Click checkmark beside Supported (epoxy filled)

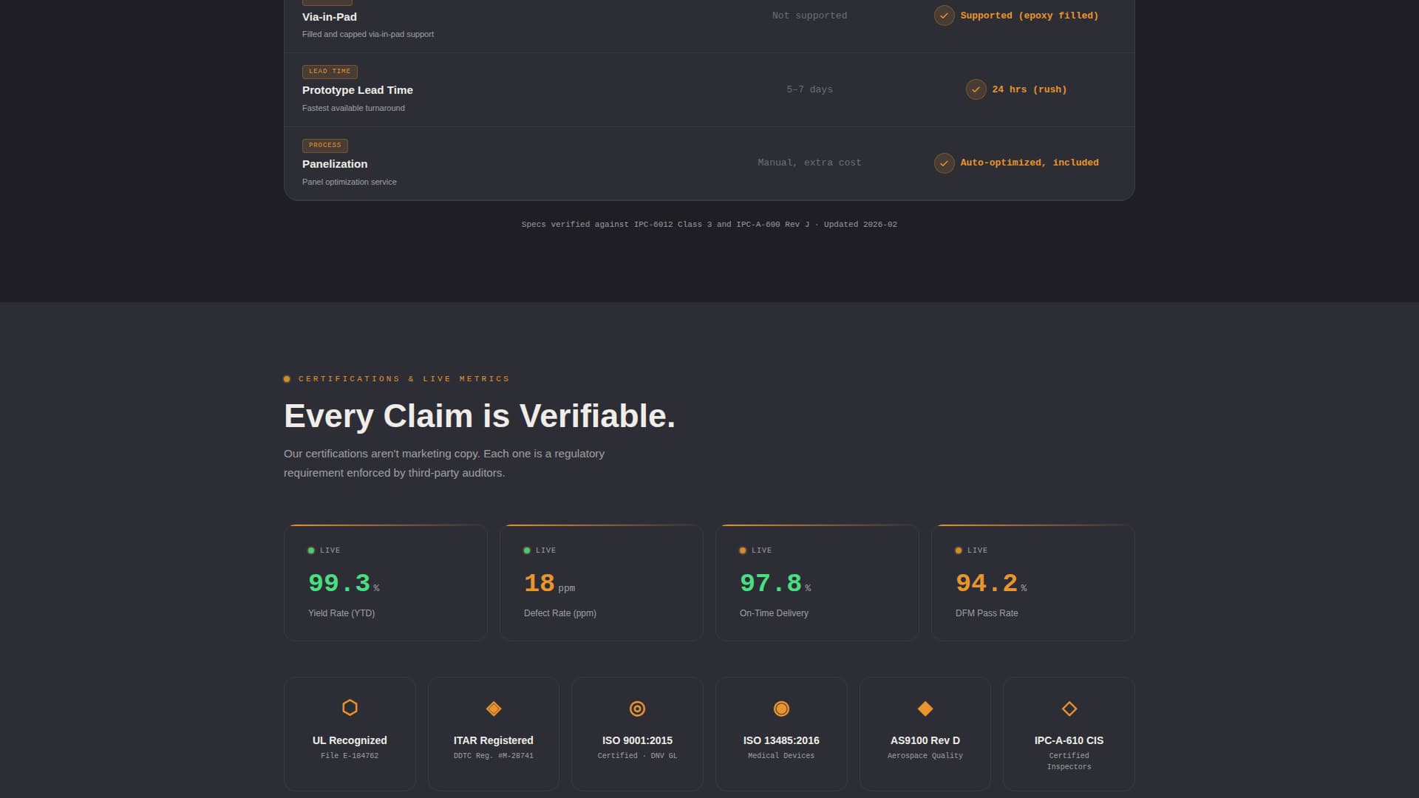click(x=944, y=16)
